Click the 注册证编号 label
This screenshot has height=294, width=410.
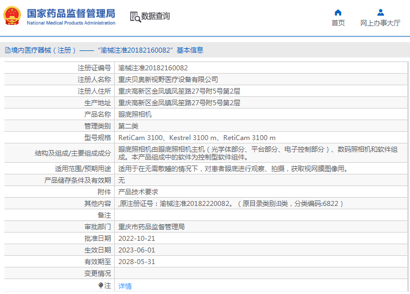(94, 68)
